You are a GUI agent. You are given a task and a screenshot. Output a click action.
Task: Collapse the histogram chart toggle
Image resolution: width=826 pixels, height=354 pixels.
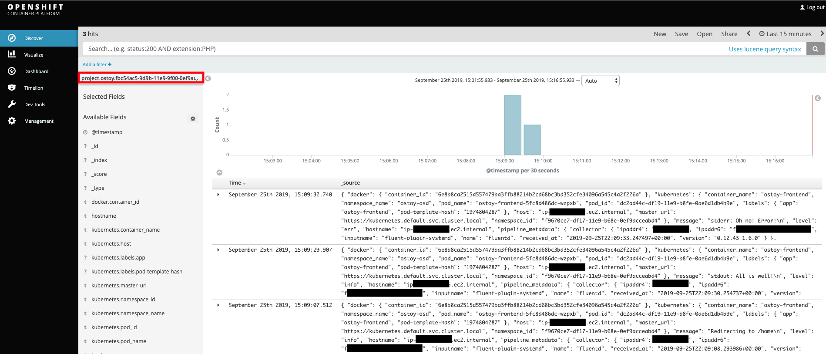tap(219, 172)
